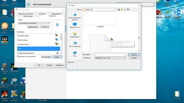Navigate back in Обзор dialog toolbar
This screenshot has width=184, height=103.
click(x=119, y=9)
